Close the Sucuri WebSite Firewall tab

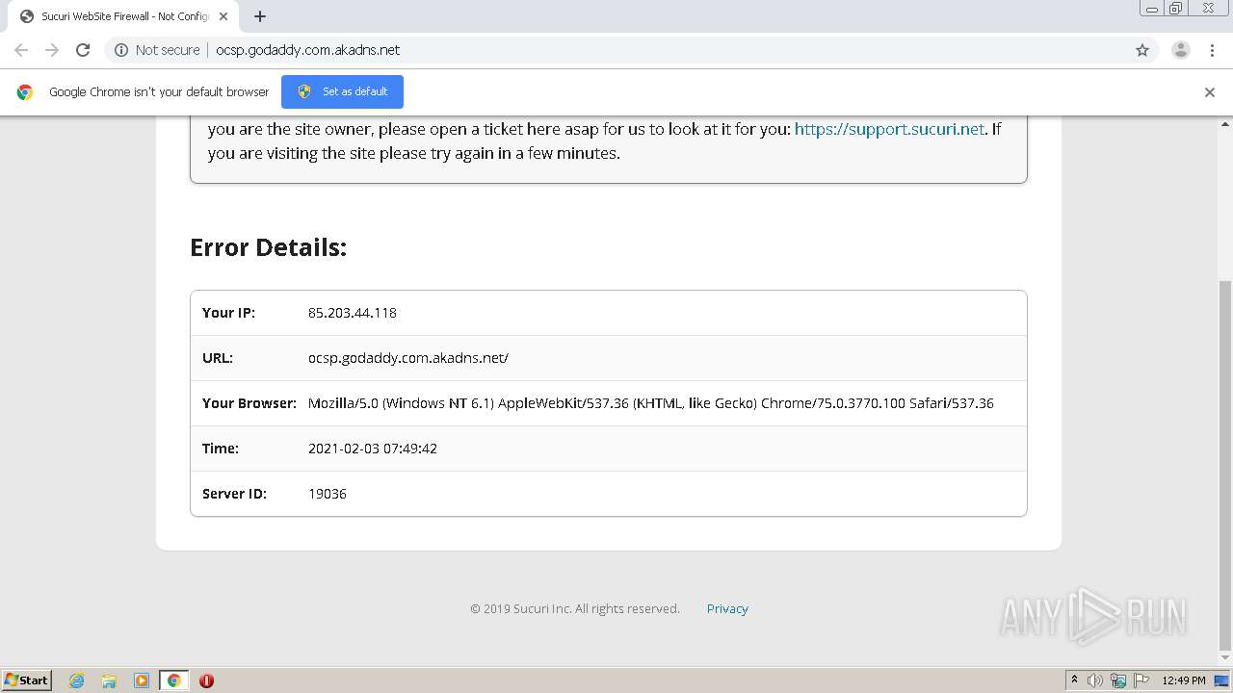(x=223, y=16)
